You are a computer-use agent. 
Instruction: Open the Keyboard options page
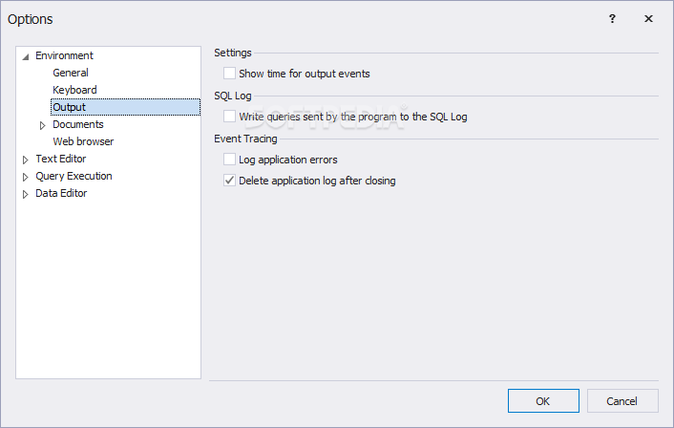pos(74,90)
